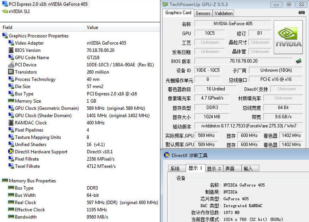Click the driver version field nvlddmkm
309x222 pixels.
tap(249, 126)
